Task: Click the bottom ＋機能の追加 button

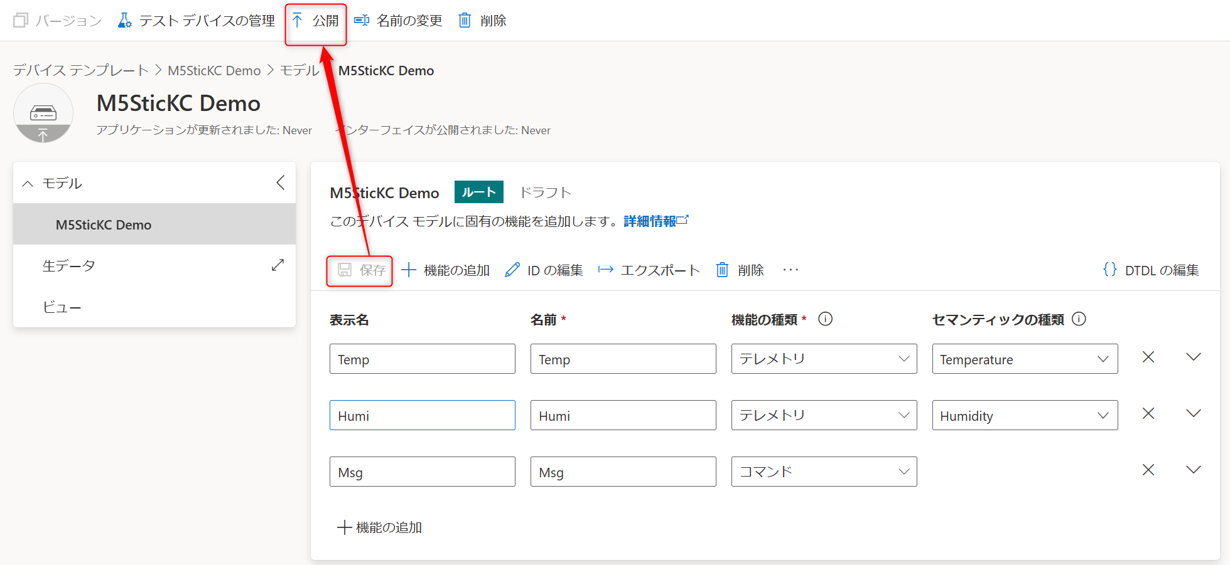Action: pyautogui.click(x=380, y=527)
